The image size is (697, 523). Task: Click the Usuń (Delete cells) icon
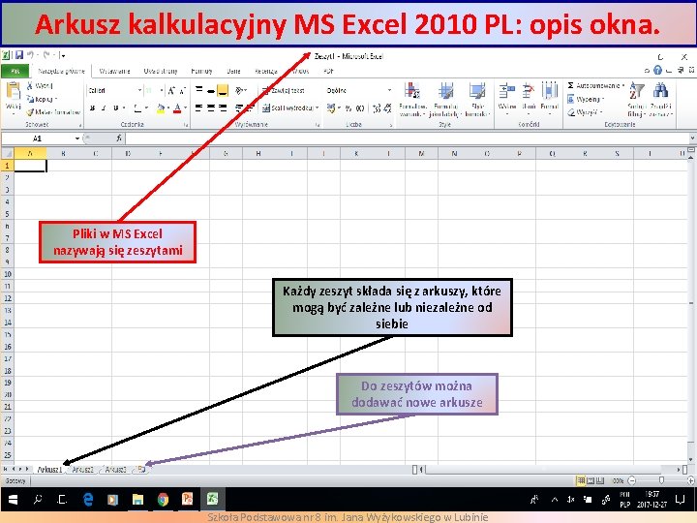tap(529, 91)
